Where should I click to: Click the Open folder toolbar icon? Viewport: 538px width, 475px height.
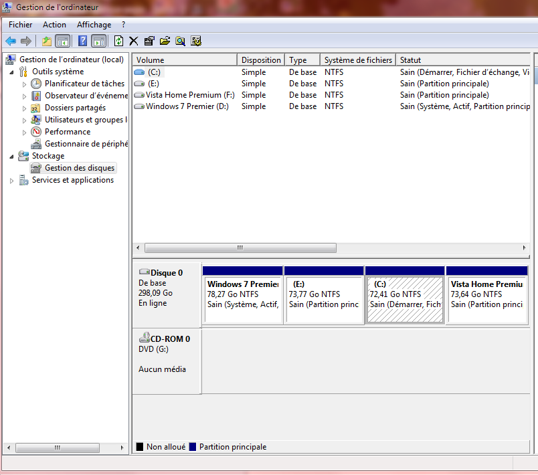point(165,41)
